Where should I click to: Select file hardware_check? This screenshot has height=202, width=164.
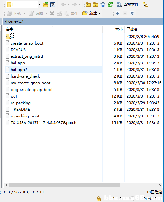pos(25,76)
